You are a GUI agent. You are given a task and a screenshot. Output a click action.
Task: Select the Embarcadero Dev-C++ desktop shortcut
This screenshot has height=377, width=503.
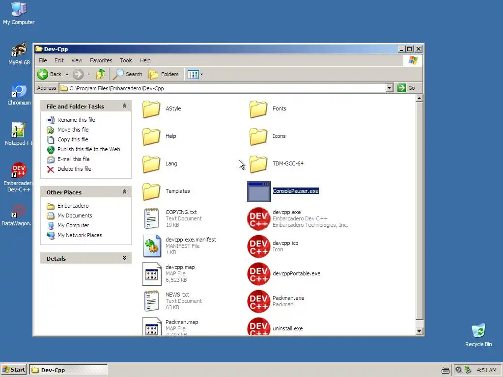click(x=19, y=177)
